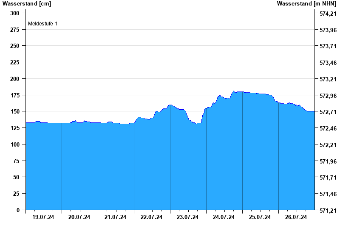340x233 pixels.
Task: Select the 24.07.24 date label
Action: 224,217
